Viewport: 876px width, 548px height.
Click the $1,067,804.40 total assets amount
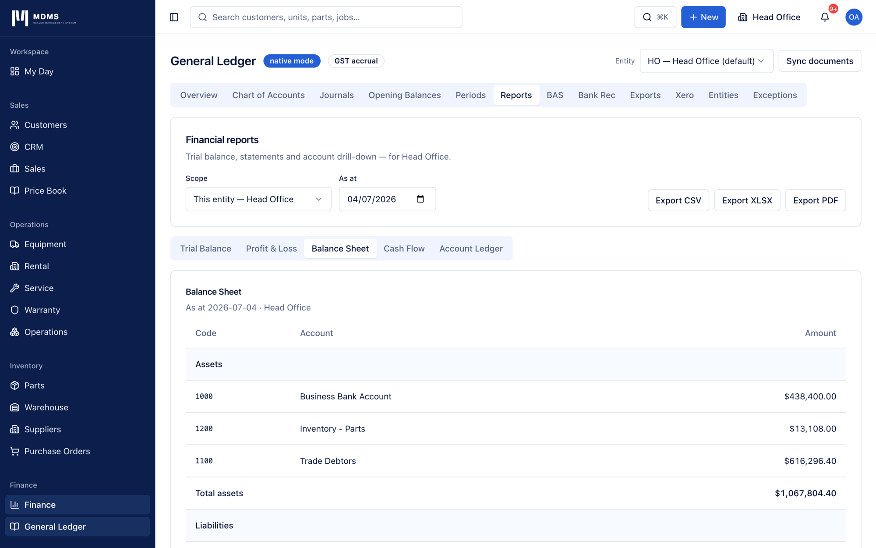point(805,493)
